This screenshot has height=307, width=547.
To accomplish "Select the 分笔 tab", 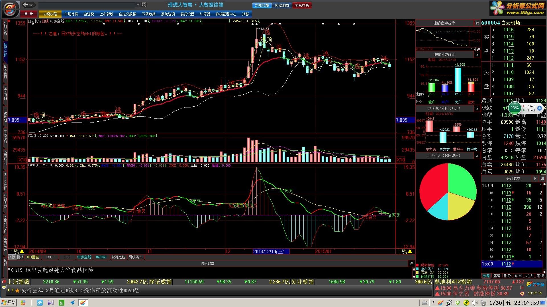I will [486, 276].
